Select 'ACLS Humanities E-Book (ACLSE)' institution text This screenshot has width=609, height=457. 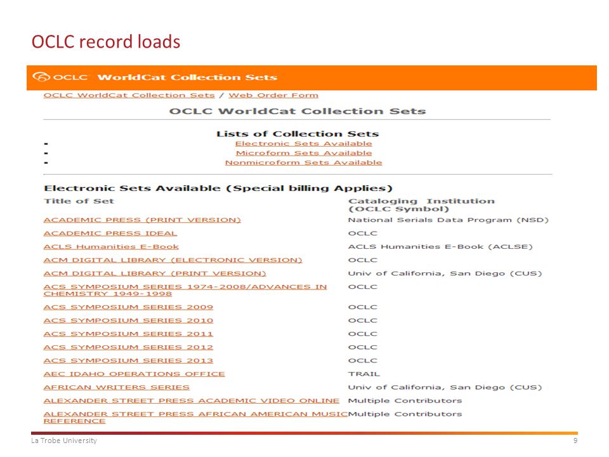coord(440,247)
